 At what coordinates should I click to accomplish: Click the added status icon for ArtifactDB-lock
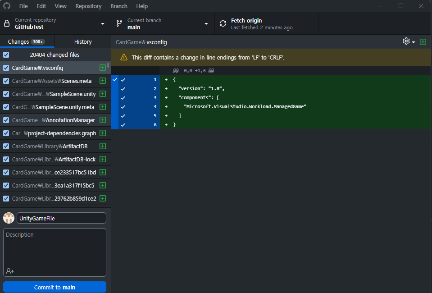(x=103, y=159)
